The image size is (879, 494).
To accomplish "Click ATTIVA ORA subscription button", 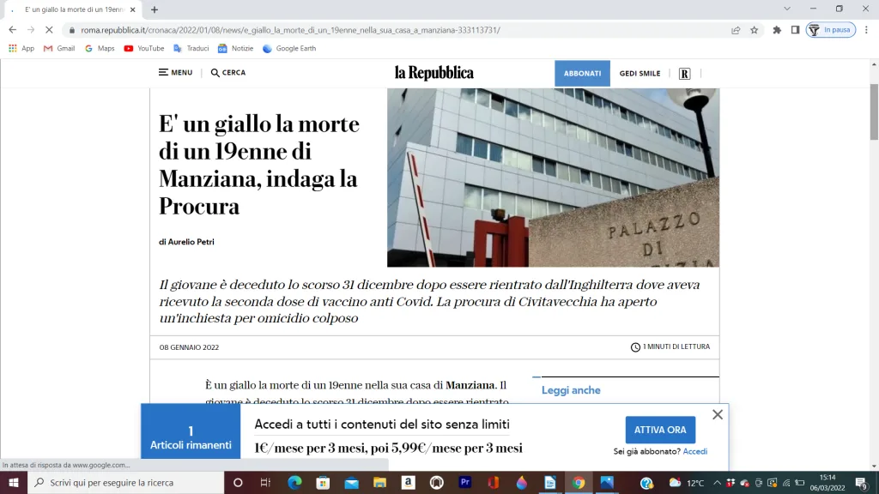I will pos(660,430).
